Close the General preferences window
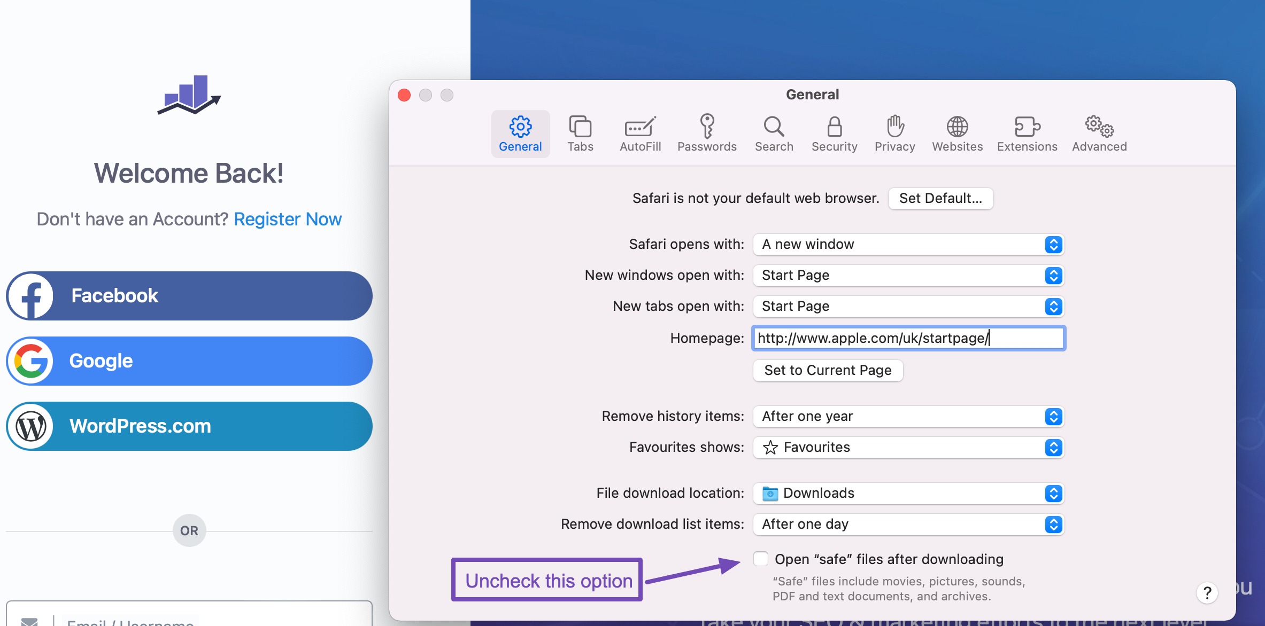 [x=404, y=95]
